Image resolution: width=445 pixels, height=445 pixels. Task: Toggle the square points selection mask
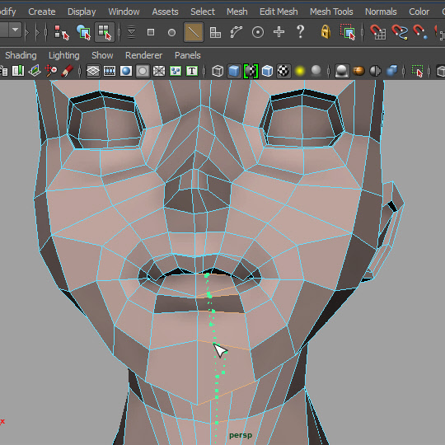coord(151,32)
